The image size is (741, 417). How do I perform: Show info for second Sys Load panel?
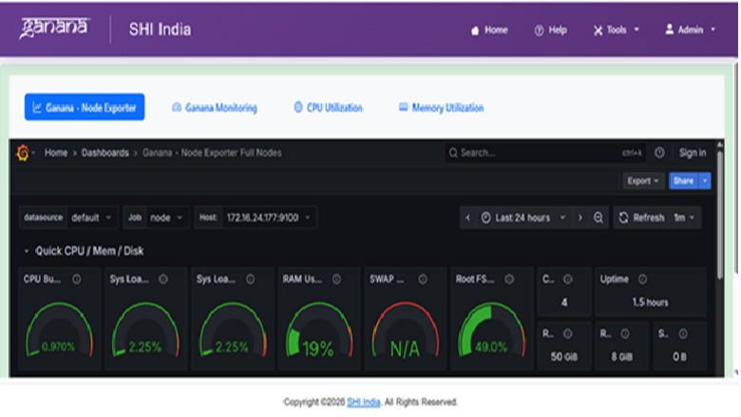tap(250, 279)
